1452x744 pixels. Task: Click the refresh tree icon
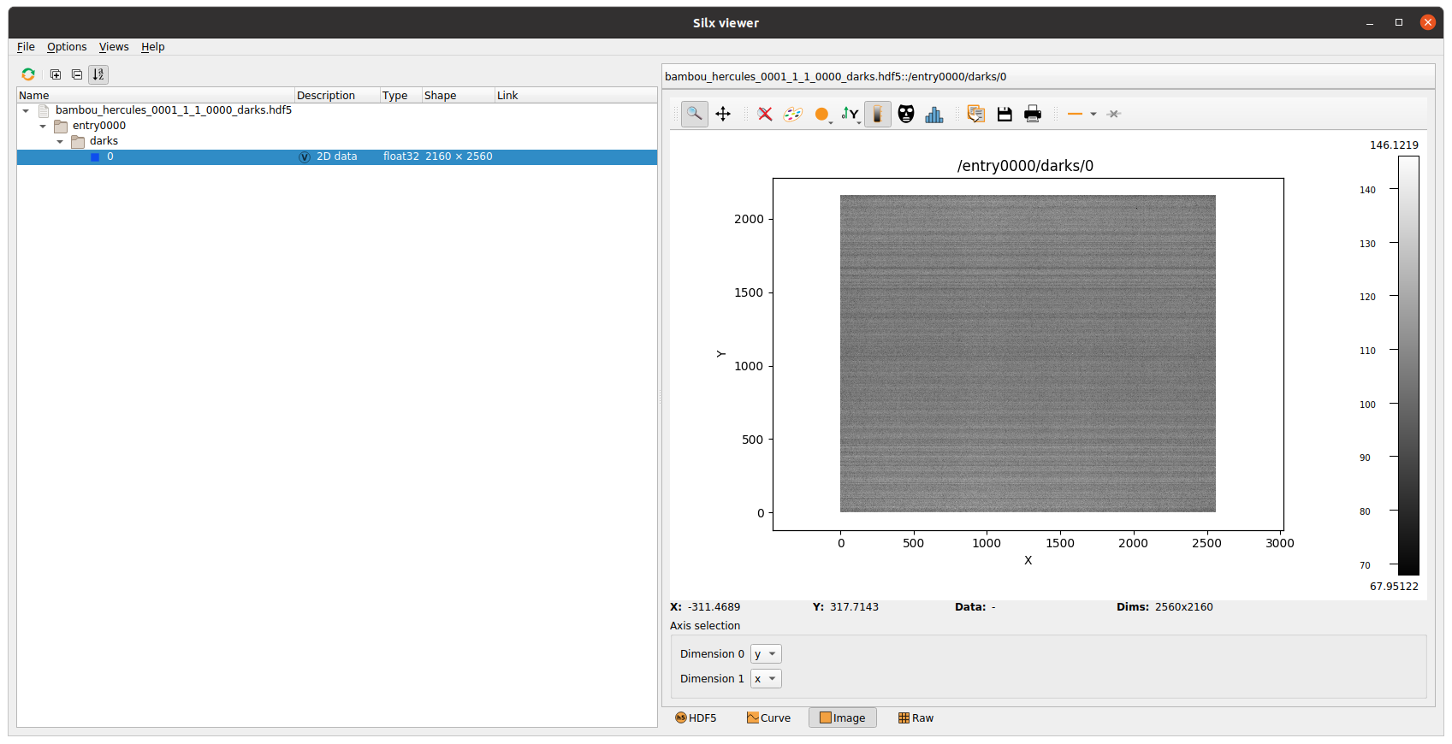tap(28, 74)
